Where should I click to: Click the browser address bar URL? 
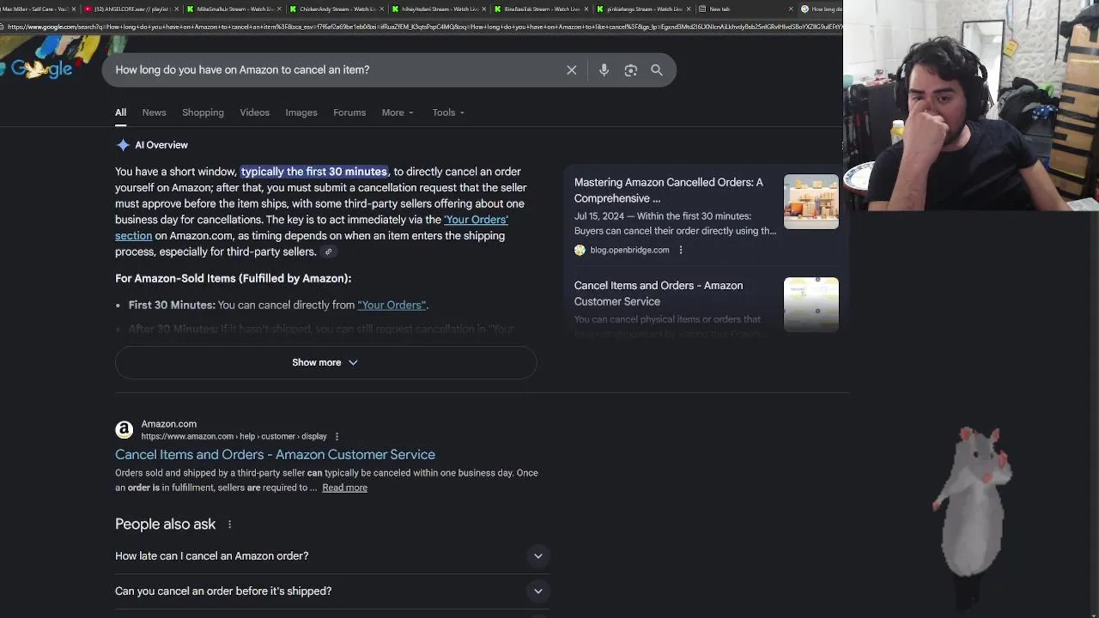point(425,27)
